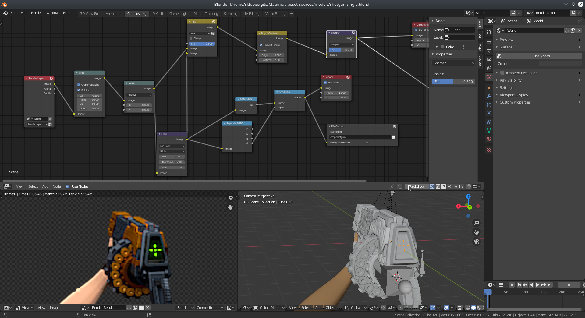Click the World Color swatch
The image size is (585, 318).
[x=561, y=64]
